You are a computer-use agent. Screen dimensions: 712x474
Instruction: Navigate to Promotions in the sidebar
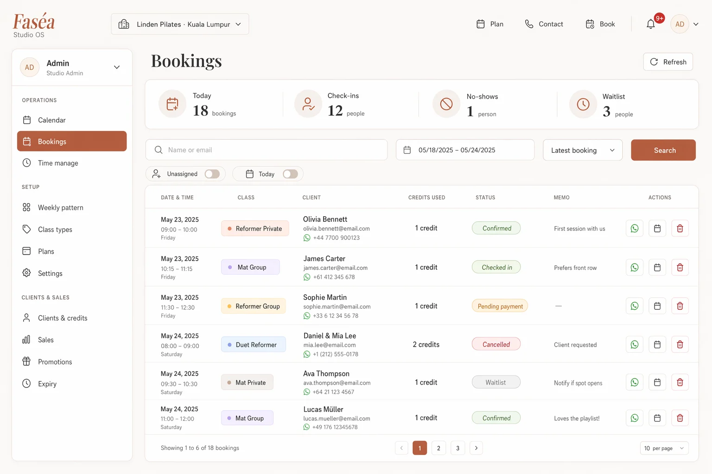72,362
